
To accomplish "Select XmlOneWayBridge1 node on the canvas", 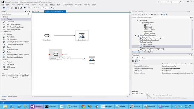I will [x=55, y=54].
